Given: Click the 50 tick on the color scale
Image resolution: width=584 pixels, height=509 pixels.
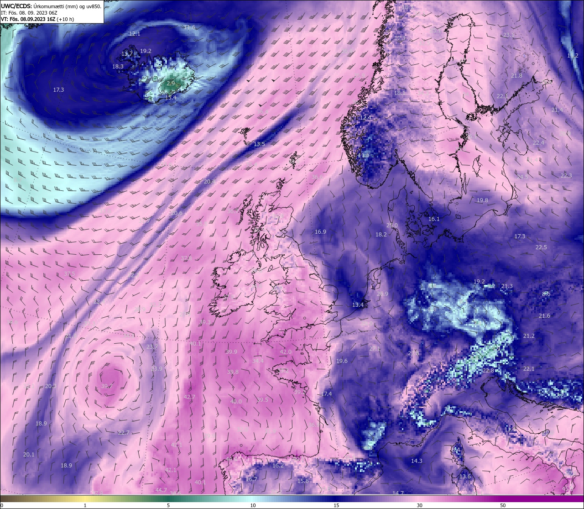Looking at the screenshot, I should pyautogui.click(x=502, y=505).
